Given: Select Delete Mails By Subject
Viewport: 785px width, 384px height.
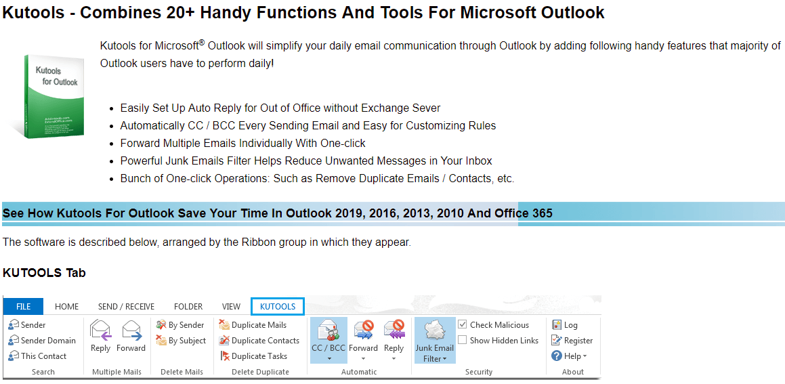Looking at the screenshot, I should tap(181, 341).
